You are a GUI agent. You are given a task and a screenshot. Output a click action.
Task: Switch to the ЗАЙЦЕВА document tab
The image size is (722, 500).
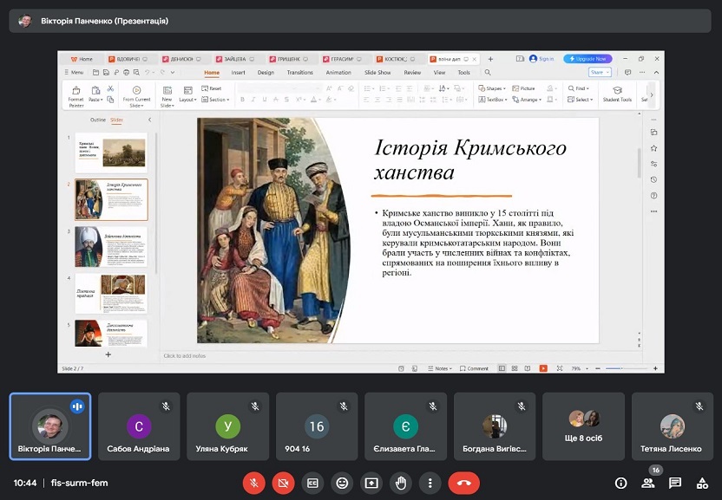235,59
